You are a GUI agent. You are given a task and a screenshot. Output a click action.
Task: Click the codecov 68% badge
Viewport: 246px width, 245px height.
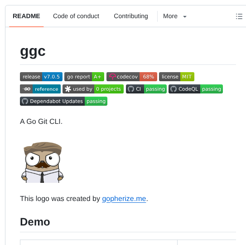[x=132, y=77]
